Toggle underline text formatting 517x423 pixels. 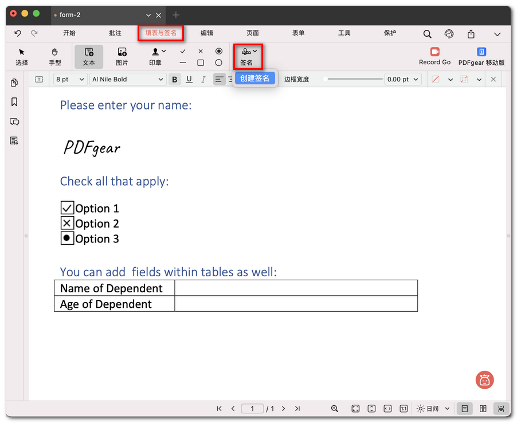point(189,80)
